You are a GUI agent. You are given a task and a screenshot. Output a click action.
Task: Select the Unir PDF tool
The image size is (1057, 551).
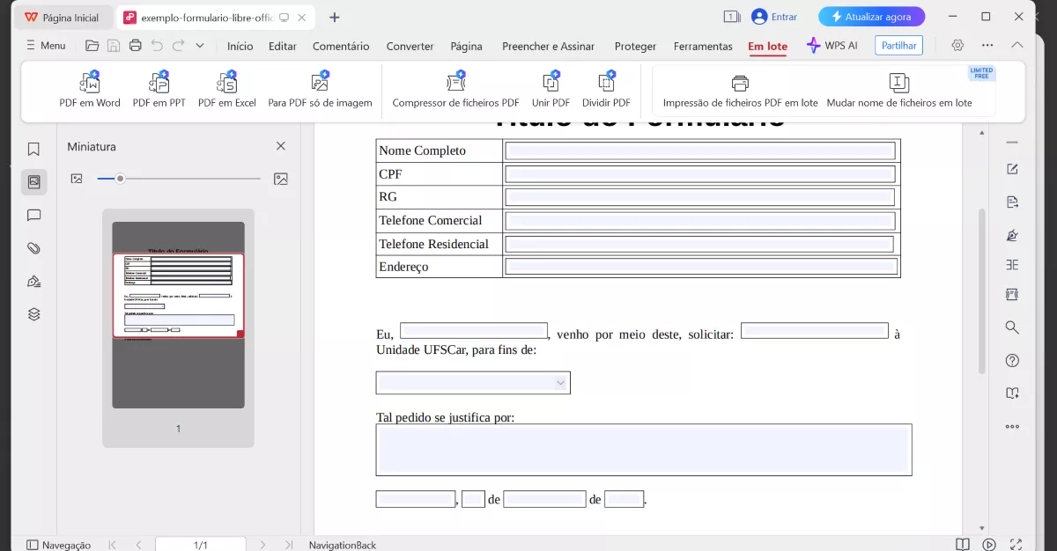[551, 88]
